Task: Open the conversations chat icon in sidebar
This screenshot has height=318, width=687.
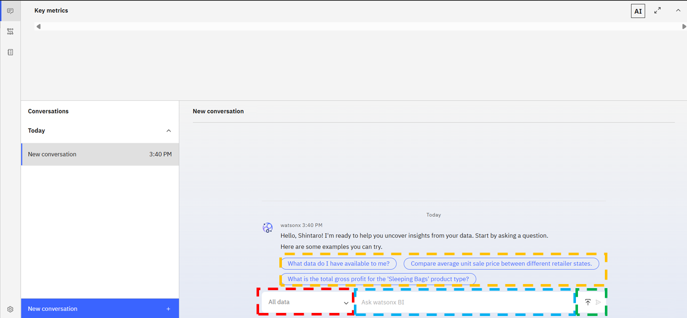Action: pos(10,11)
